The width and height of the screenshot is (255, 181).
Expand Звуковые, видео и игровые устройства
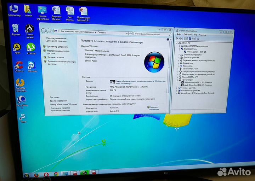pos(179,60)
